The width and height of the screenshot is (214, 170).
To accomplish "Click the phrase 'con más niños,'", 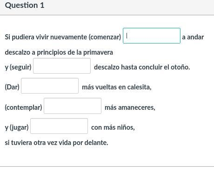I will coord(113,127).
